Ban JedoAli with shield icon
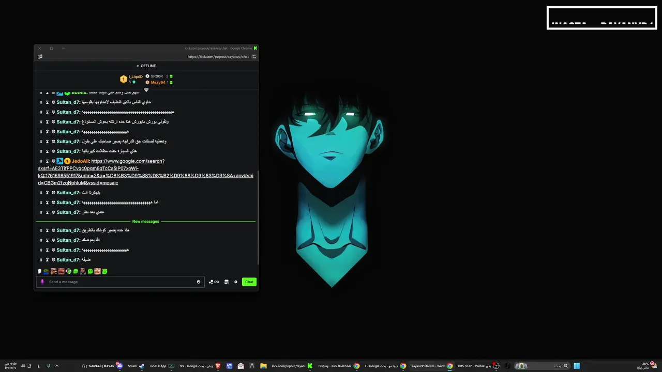The height and width of the screenshot is (372, 662). [x=53, y=161]
